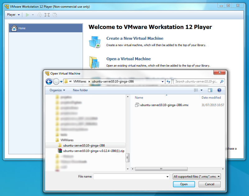Click the folder tree vertical scrollbar thumb
This screenshot has width=249, height=196.
pos(128,158)
